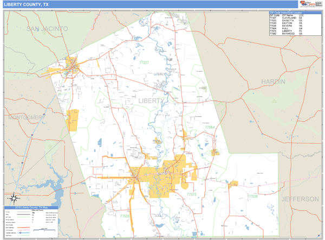
Task: Click 77533 in the ZIP index table
Action: [x=273, y=21]
